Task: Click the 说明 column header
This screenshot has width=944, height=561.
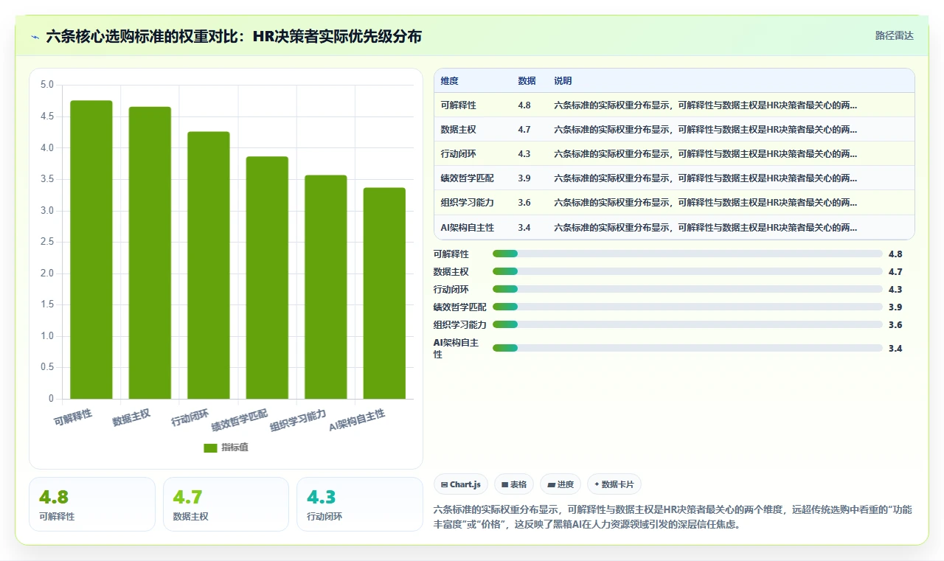Action: [563, 81]
